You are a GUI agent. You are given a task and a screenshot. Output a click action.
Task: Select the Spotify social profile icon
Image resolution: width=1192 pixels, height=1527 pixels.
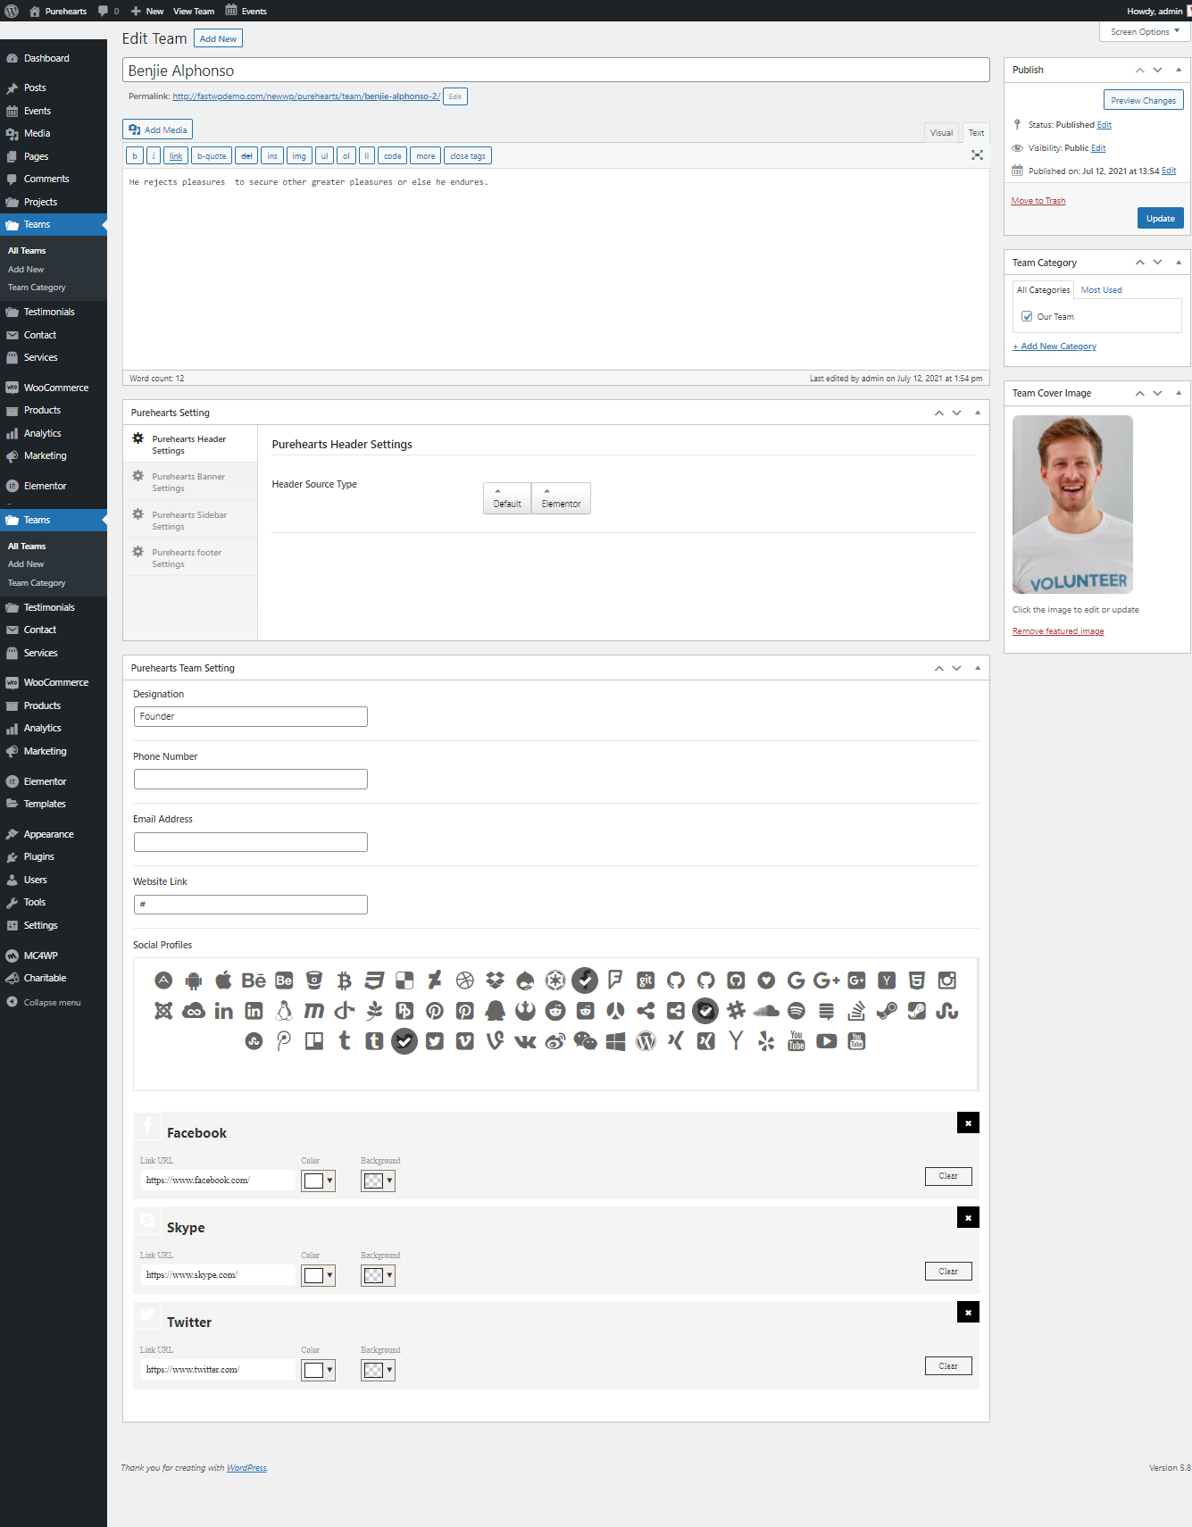pyautogui.click(x=796, y=1011)
